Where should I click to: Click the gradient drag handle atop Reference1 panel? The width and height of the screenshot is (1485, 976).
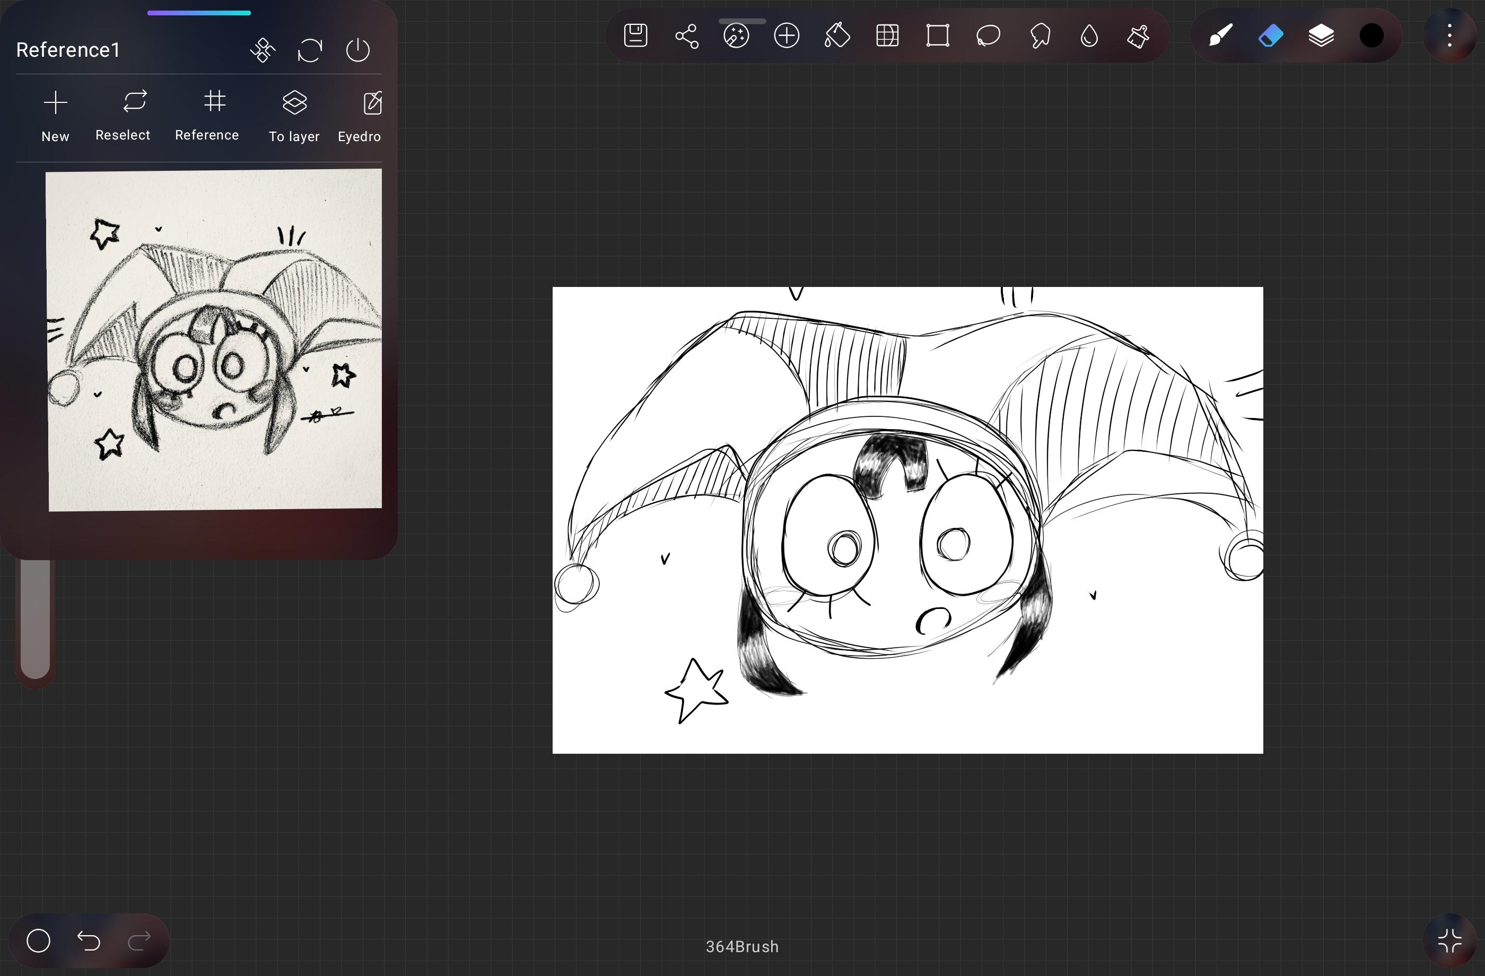pos(199,13)
